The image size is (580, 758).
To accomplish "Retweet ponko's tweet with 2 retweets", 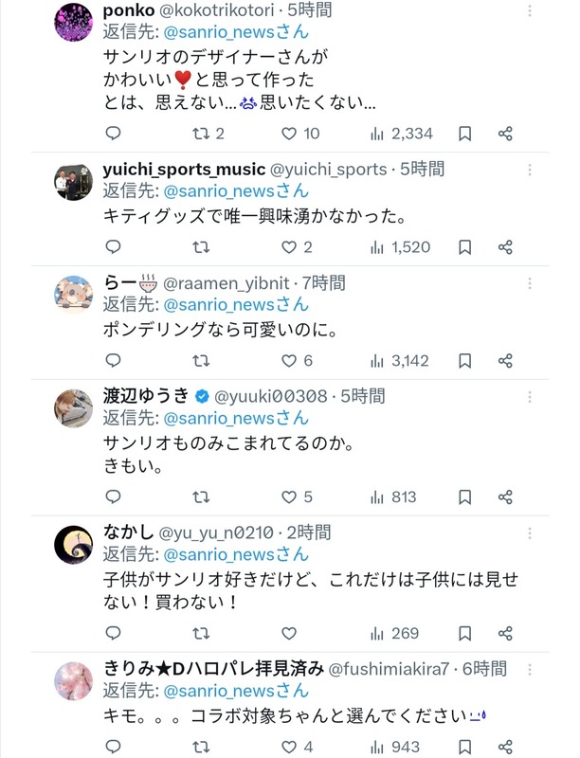I will [208, 134].
